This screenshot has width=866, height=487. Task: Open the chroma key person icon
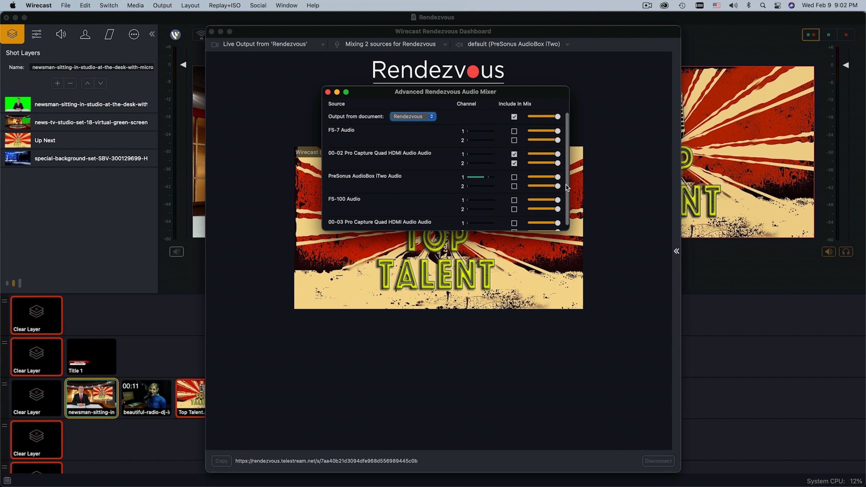85,34
